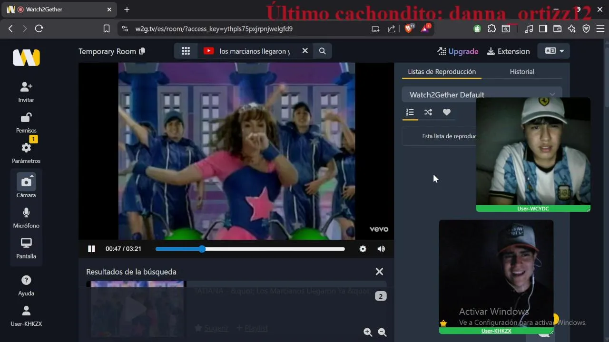Add result using the Playlist link

pyautogui.click(x=252, y=328)
